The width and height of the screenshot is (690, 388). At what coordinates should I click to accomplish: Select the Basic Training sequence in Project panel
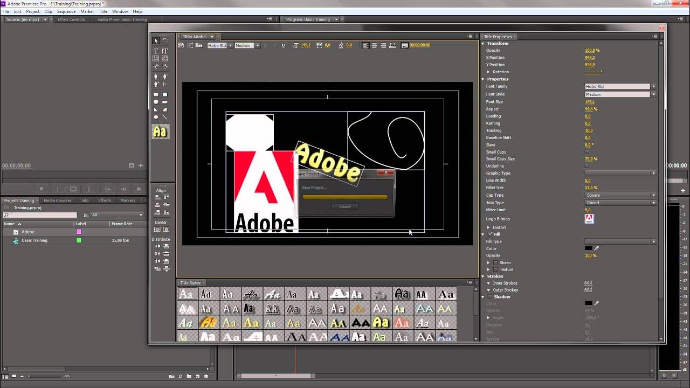(34, 240)
